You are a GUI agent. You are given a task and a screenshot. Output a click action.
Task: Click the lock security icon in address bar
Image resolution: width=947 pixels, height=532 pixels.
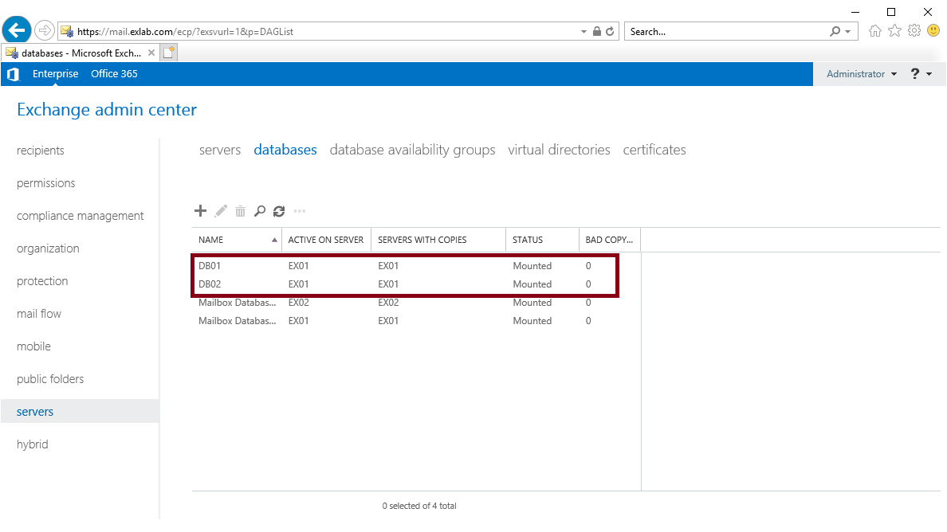(597, 31)
